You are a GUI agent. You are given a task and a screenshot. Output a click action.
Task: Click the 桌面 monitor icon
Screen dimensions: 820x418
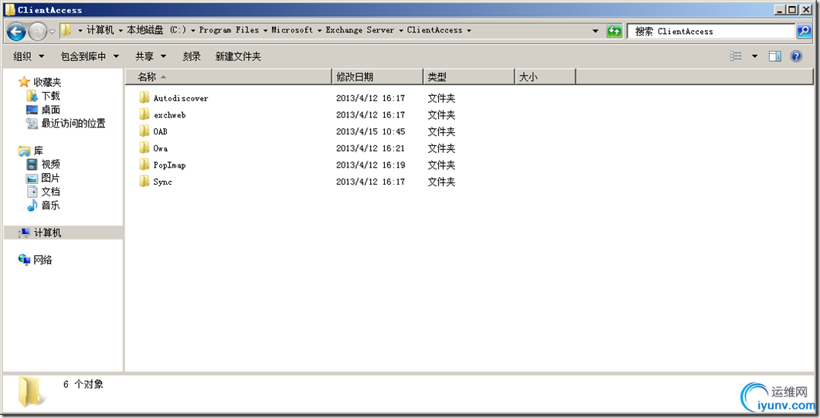(x=32, y=110)
